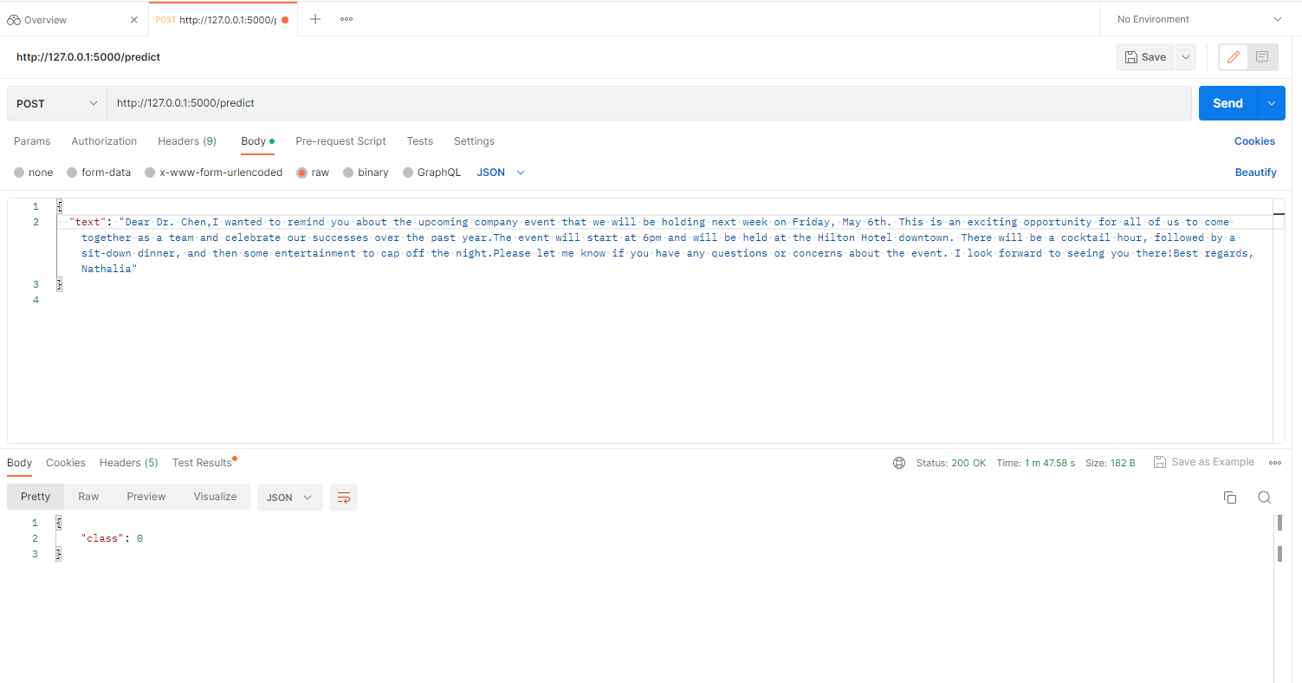Screen dimensions: 1302x683
Task: Open the No Environment selector
Action: tap(1194, 18)
